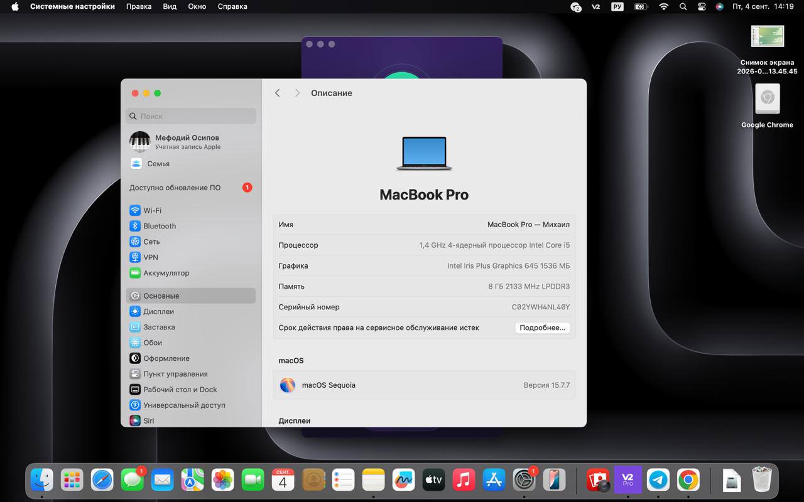The image size is (804, 502).
Task: Click the Siri icon in menu bar
Action: [x=720, y=6]
